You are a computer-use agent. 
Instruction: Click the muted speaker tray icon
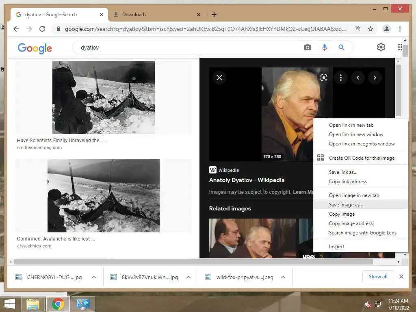368,304
